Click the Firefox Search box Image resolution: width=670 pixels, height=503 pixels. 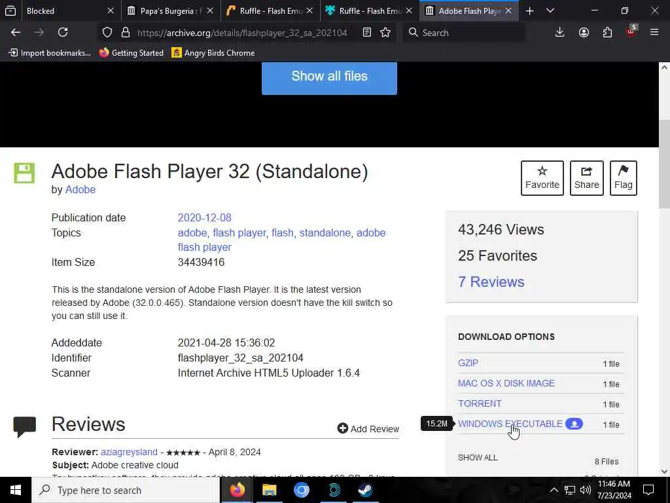464,33
